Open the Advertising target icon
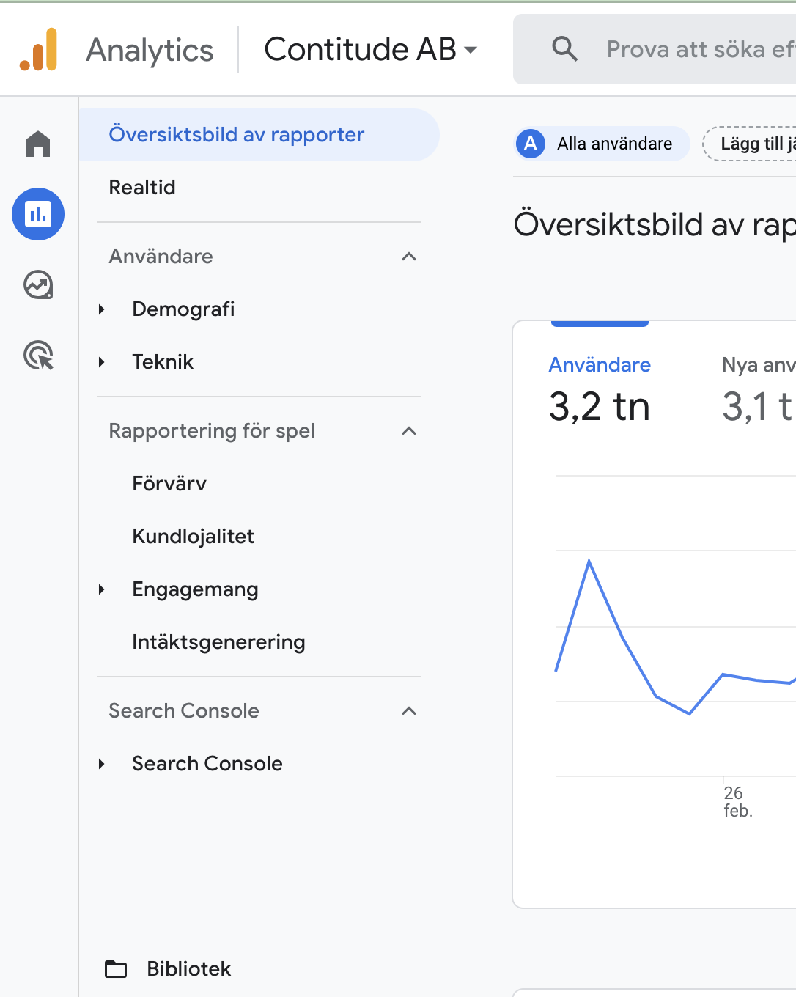The height and width of the screenshot is (997, 796). [x=38, y=356]
